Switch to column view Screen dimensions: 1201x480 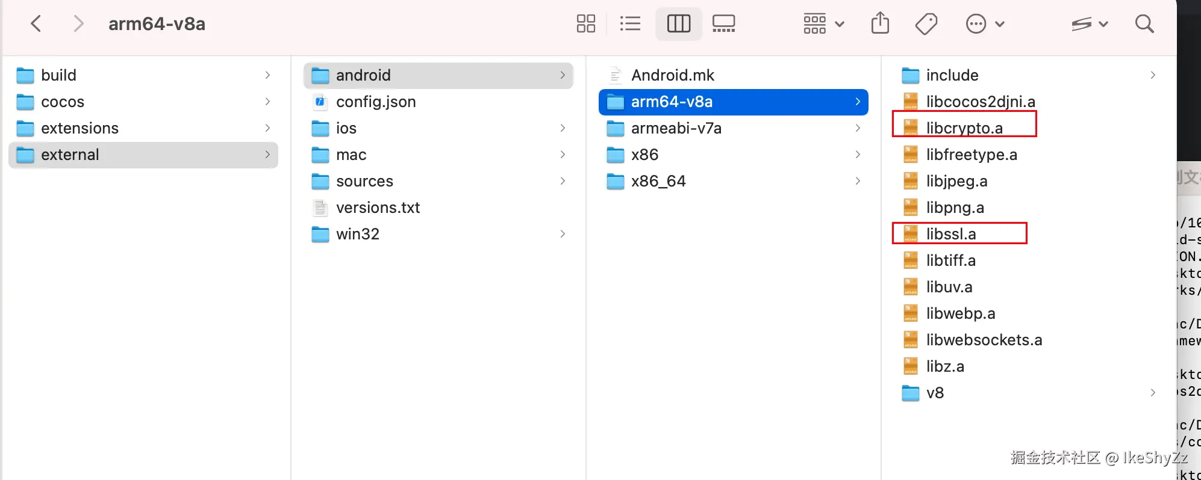(678, 24)
